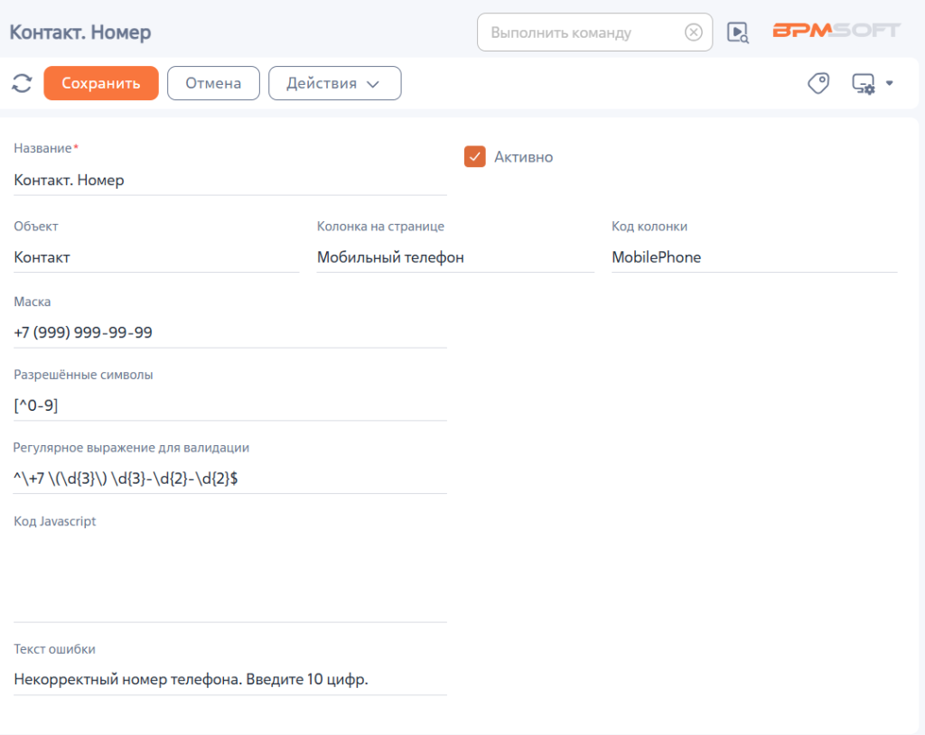The height and width of the screenshot is (735, 925).
Task: Open the page settings monitor-gear icon
Action: click(x=864, y=83)
